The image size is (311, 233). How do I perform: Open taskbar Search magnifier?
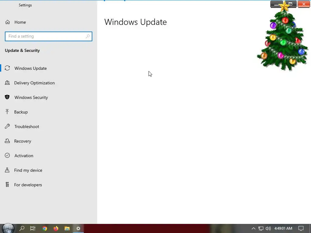[x=22, y=228]
